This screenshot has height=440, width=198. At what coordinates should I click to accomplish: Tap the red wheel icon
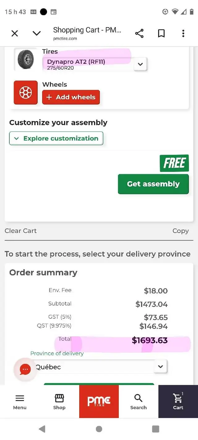26,93
